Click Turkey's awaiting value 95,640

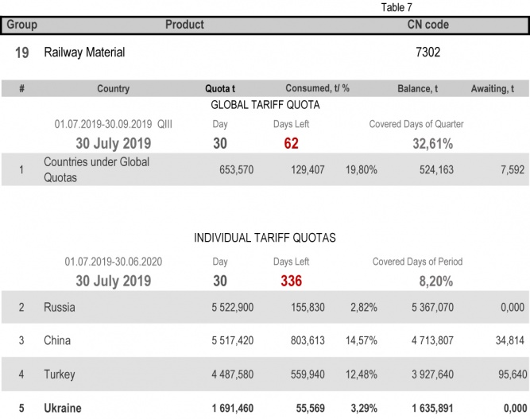coord(509,374)
